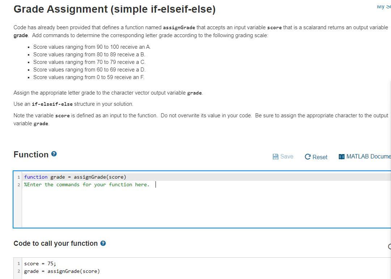Select the bullet point before the grade A rule
391x279 pixels.
[28, 47]
